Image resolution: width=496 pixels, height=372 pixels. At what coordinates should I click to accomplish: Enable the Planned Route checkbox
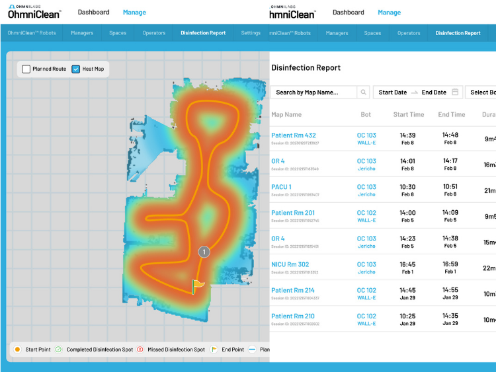pyautogui.click(x=26, y=69)
